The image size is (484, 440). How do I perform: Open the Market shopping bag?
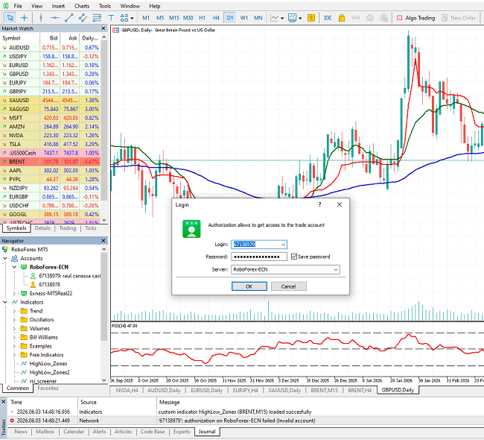click(x=342, y=18)
